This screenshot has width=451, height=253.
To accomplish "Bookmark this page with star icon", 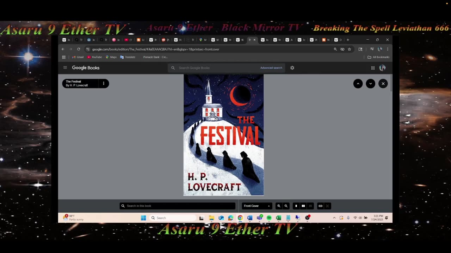I will tap(350, 49).
